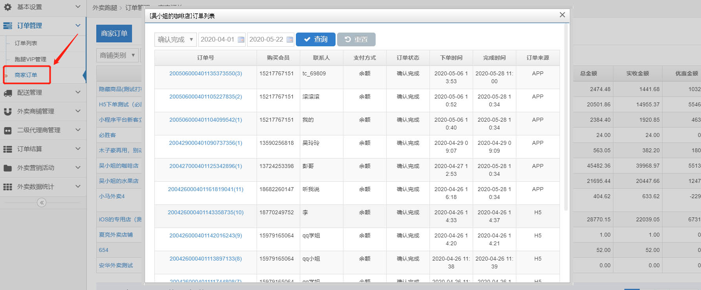This screenshot has height=290, width=701.
Task: Click the 订单号 column header
Action: 206,58
